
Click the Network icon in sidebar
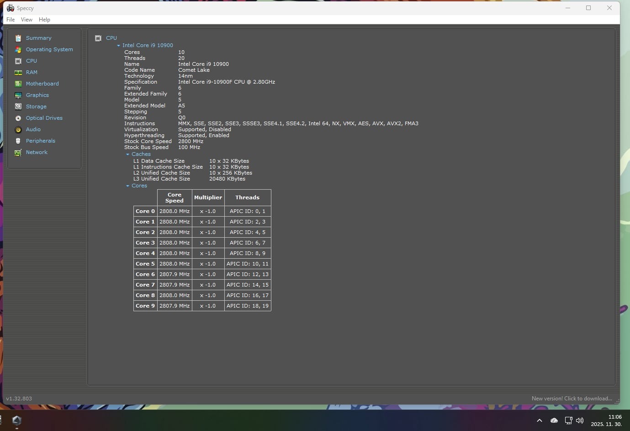(x=18, y=152)
